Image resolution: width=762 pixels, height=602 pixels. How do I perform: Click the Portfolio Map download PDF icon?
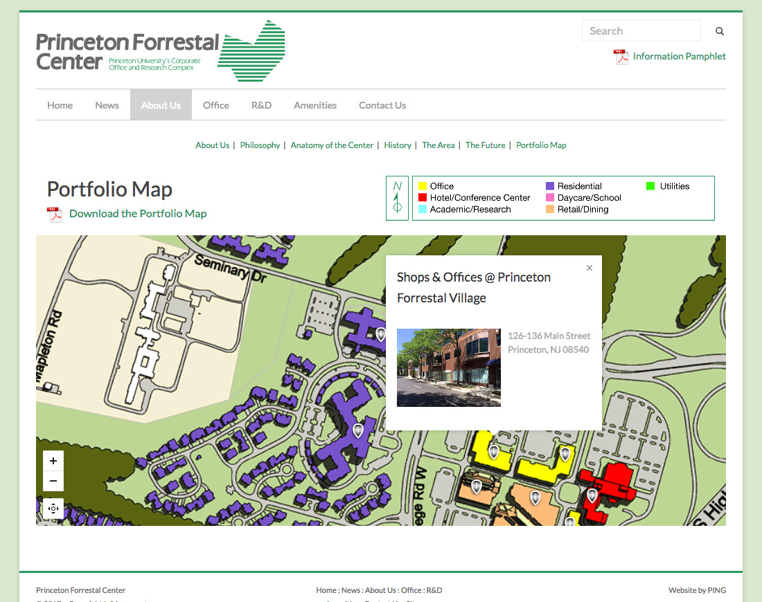click(x=55, y=215)
